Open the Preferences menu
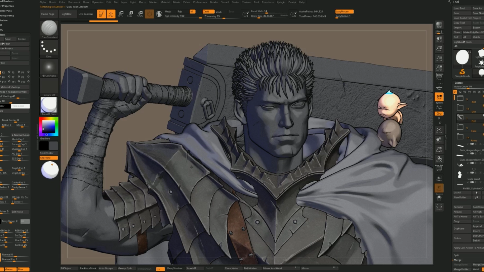Screen dimensions: 484x272 point(200,2)
